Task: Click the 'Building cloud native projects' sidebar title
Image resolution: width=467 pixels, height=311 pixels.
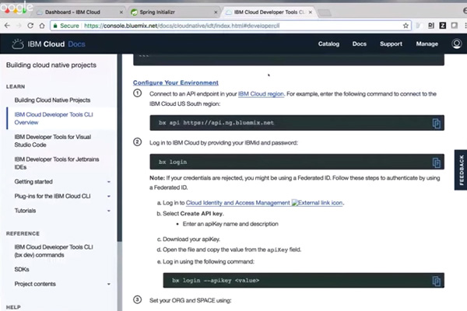Action: coord(51,65)
